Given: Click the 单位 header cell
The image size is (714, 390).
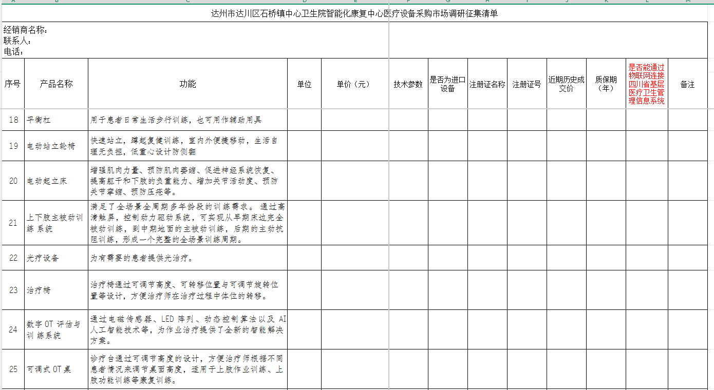Looking at the screenshot, I should click(304, 84).
